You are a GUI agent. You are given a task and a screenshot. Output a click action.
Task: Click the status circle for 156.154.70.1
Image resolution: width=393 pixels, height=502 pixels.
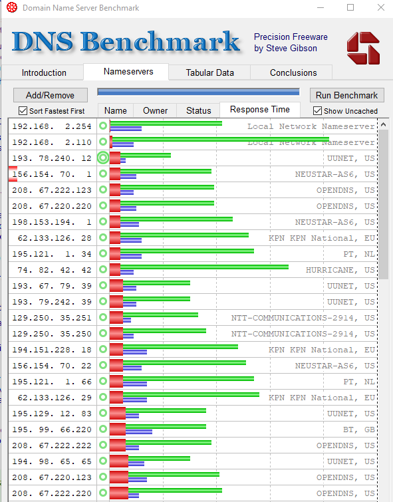click(x=103, y=174)
